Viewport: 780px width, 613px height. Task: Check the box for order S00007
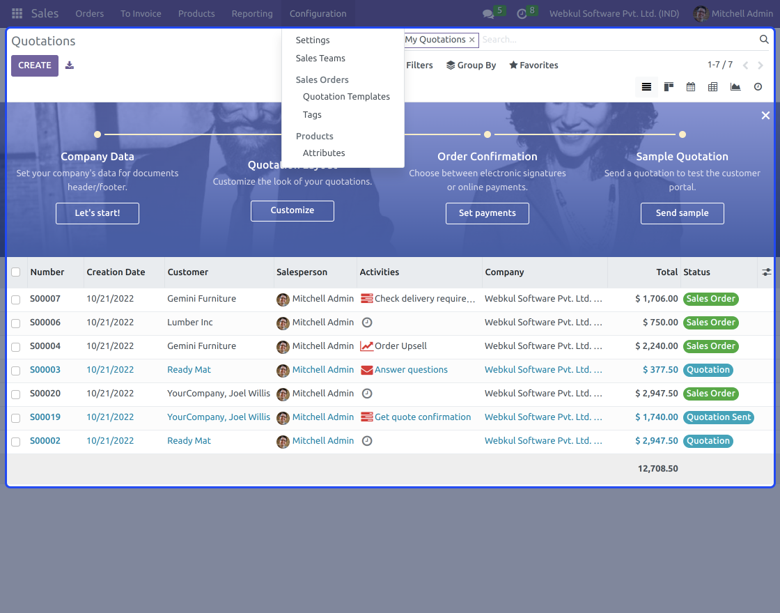[x=16, y=300]
